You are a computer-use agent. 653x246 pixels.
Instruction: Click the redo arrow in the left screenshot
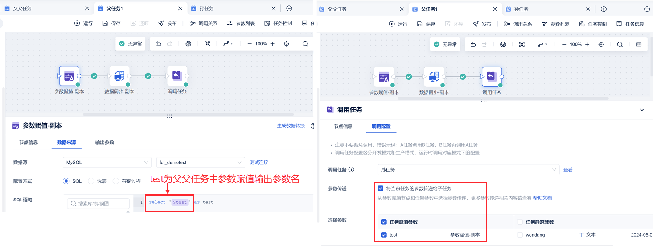(x=169, y=44)
